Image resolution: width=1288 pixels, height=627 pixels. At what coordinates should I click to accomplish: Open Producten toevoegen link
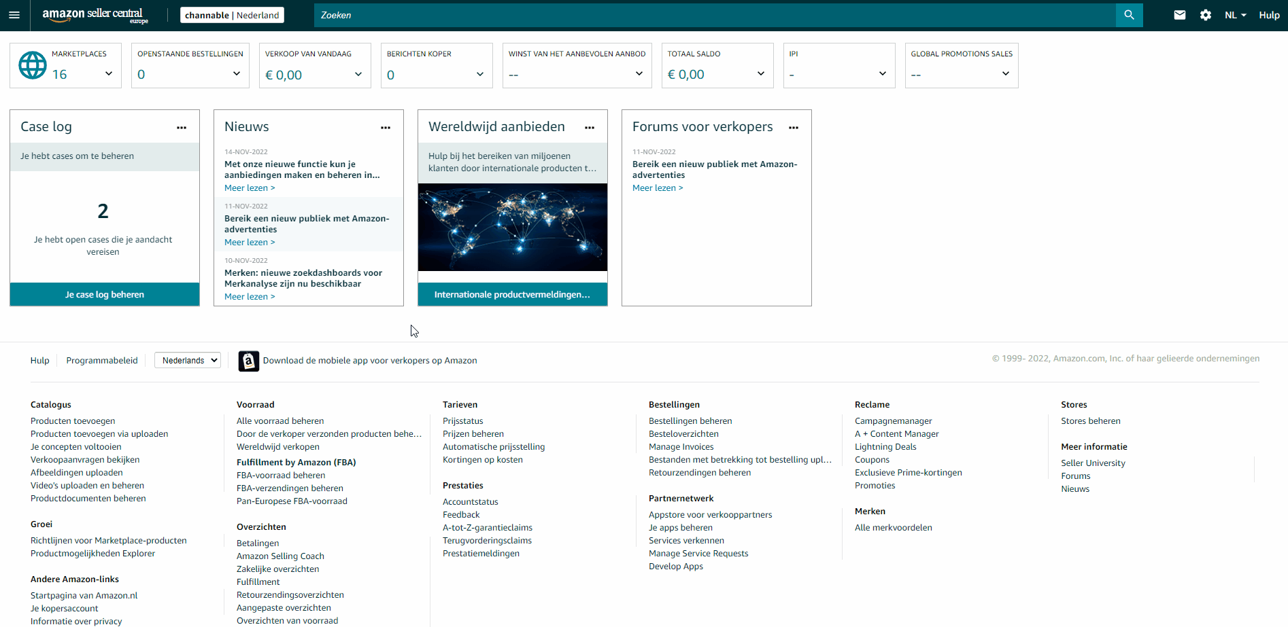73,421
